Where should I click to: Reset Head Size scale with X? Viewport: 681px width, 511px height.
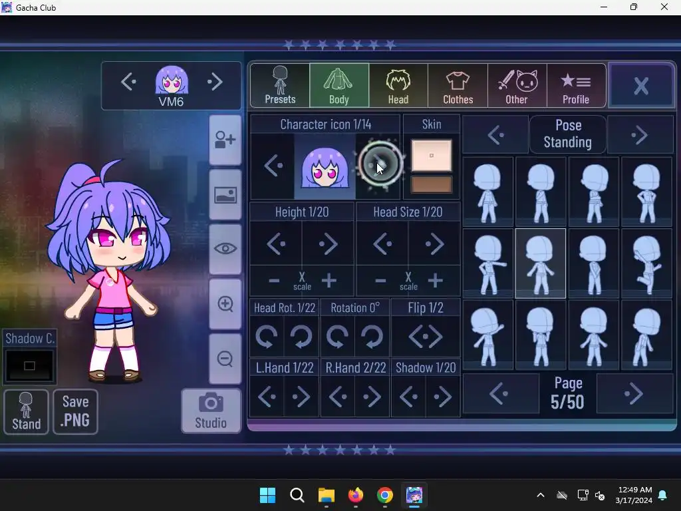point(408,281)
